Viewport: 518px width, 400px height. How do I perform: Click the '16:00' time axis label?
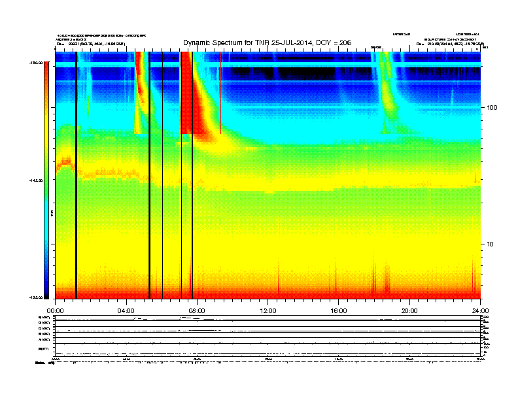[339, 311]
